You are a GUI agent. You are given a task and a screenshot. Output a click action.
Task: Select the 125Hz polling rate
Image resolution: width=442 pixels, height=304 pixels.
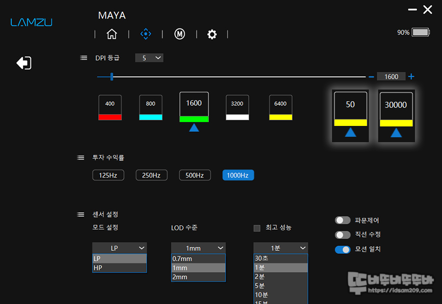[x=108, y=175]
